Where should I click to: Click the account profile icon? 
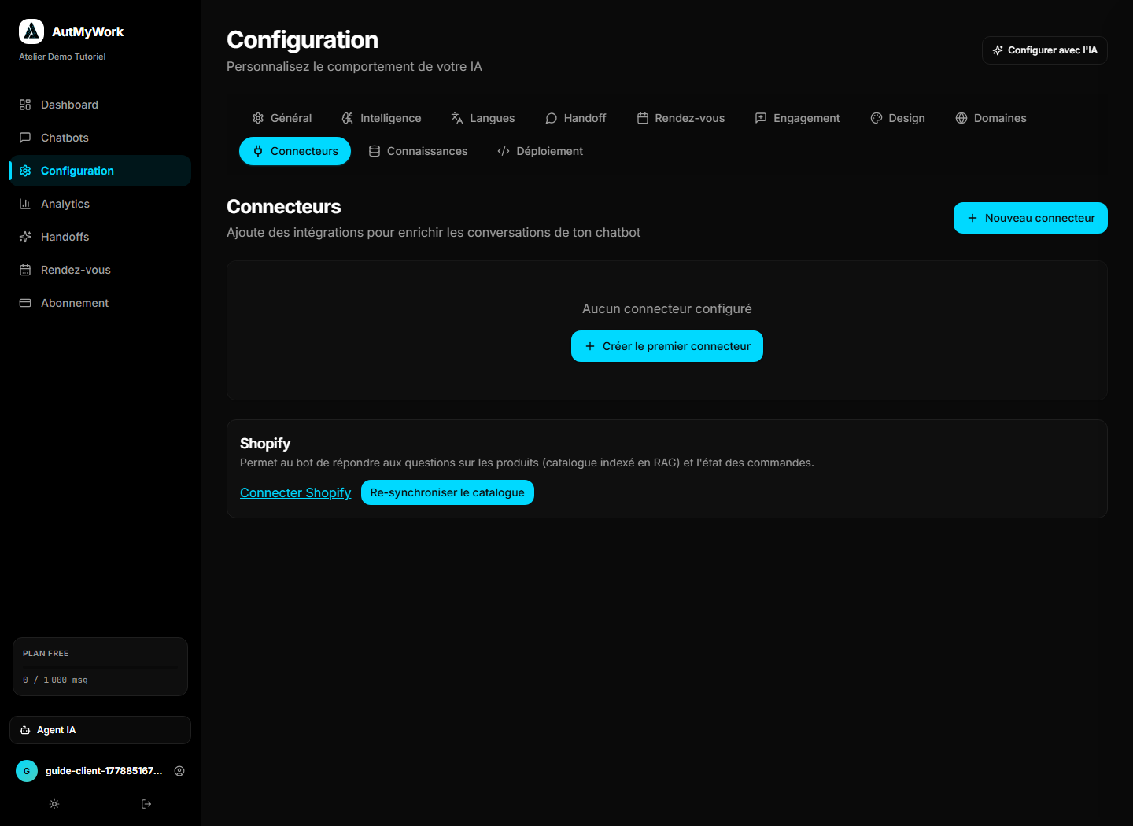179,771
